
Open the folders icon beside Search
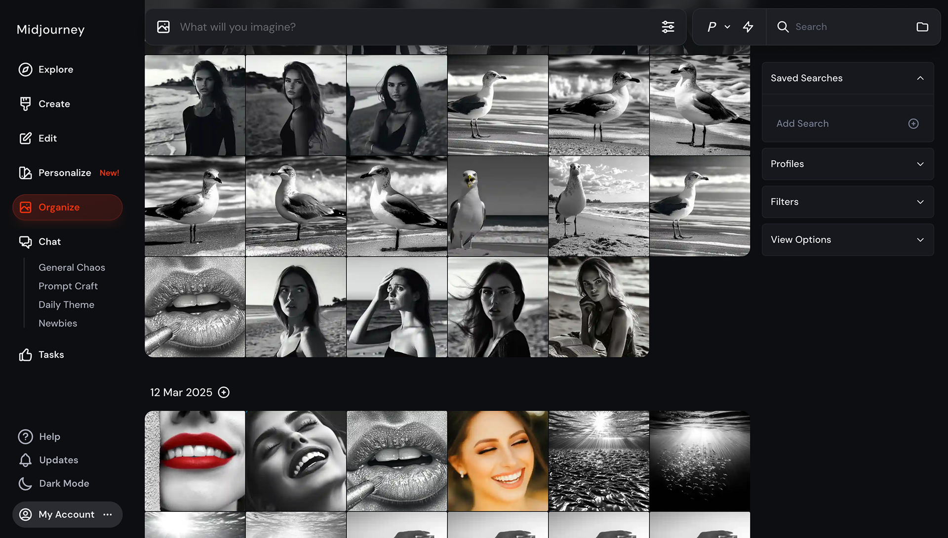[922, 27]
